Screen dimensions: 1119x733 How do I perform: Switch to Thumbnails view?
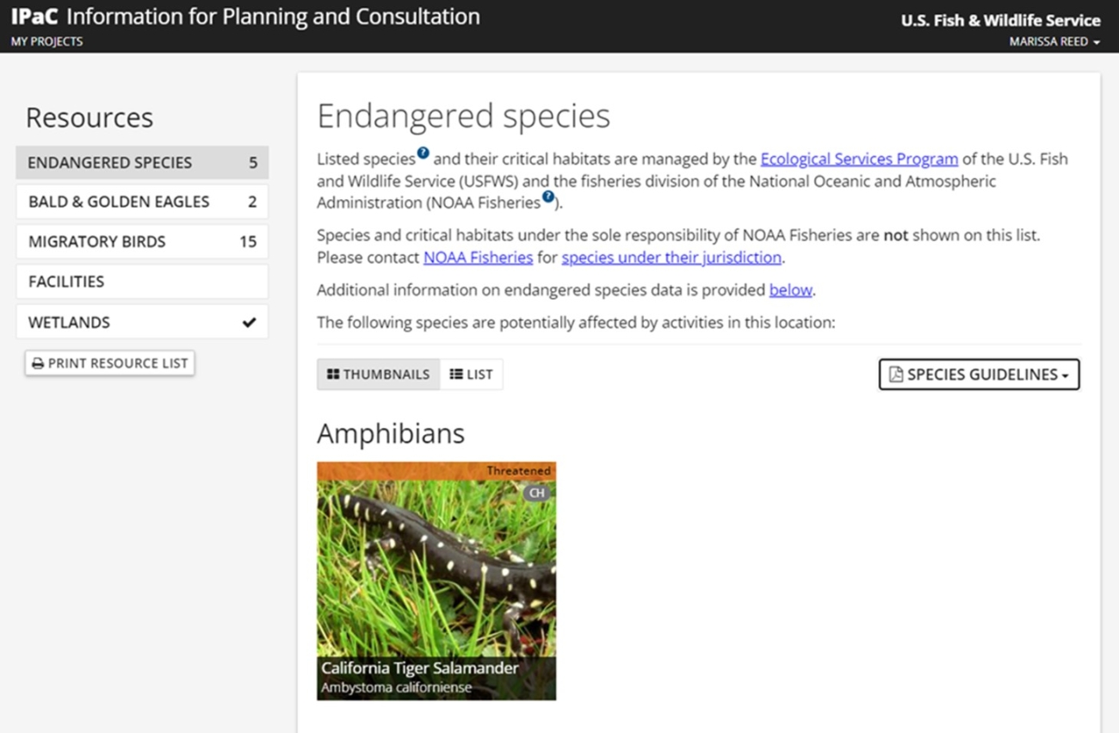point(379,375)
